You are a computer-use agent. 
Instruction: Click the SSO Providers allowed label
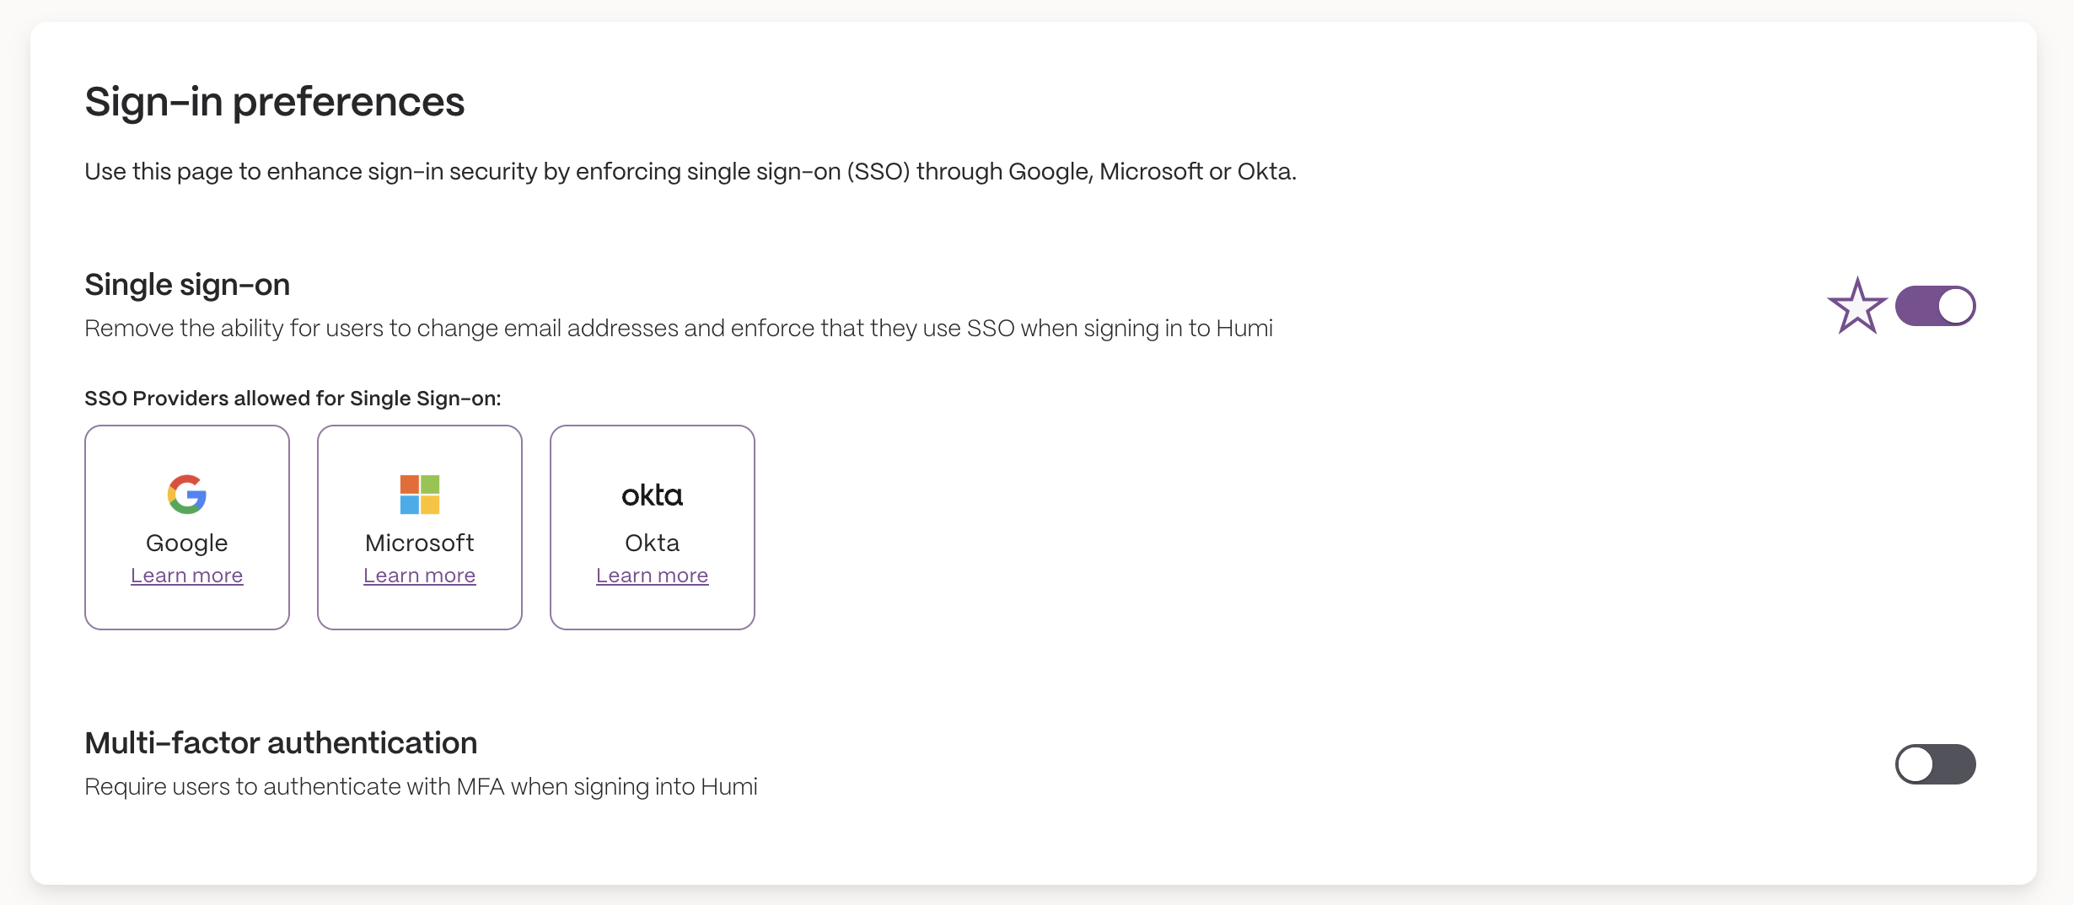tap(293, 399)
